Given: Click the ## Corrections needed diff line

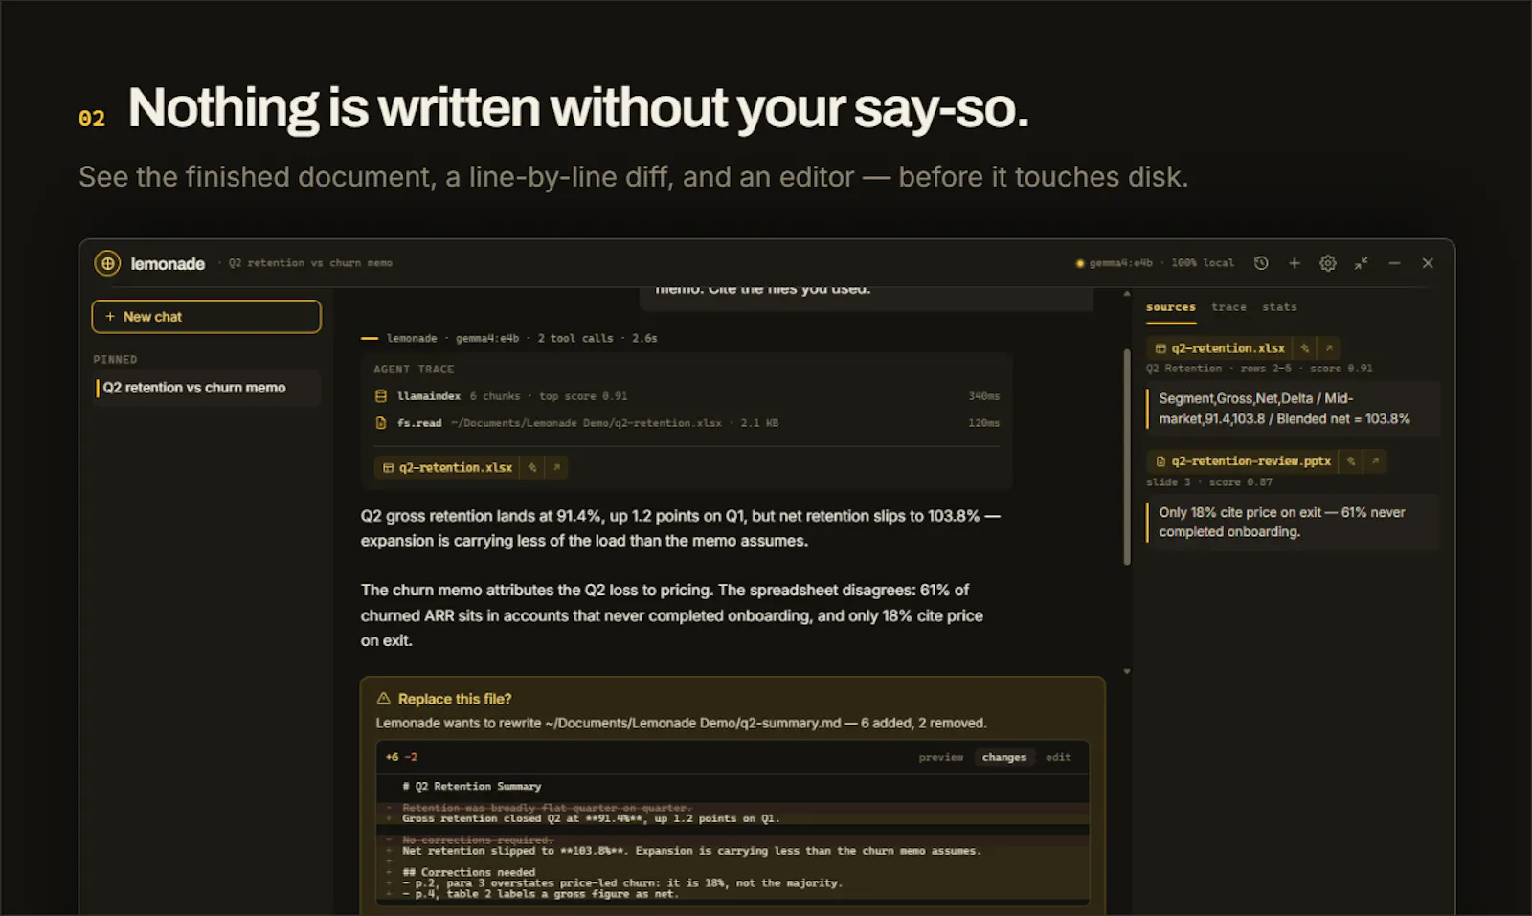Looking at the screenshot, I should [x=469, y=872].
